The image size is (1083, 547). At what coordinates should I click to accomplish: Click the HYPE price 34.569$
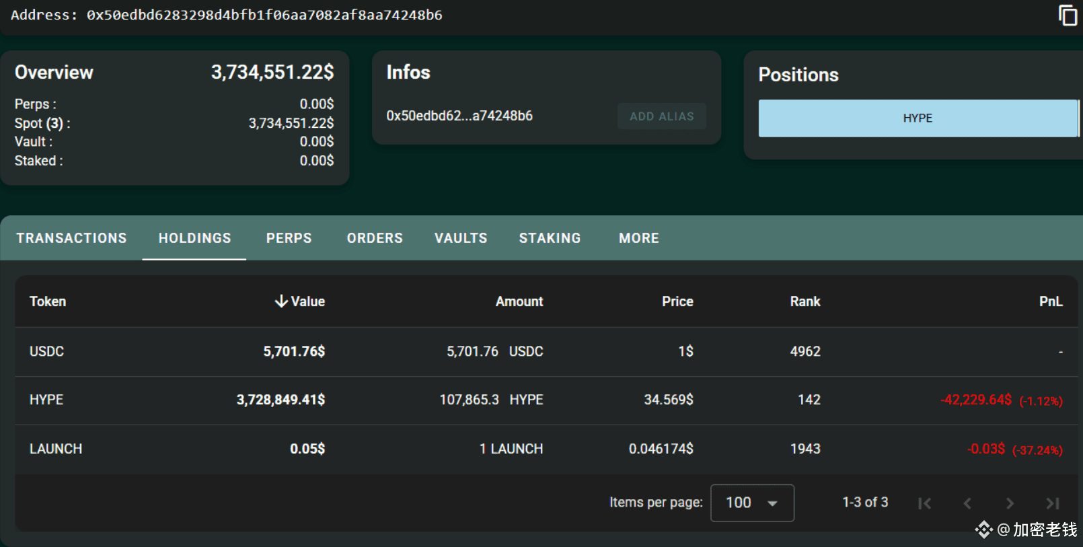tap(669, 400)
